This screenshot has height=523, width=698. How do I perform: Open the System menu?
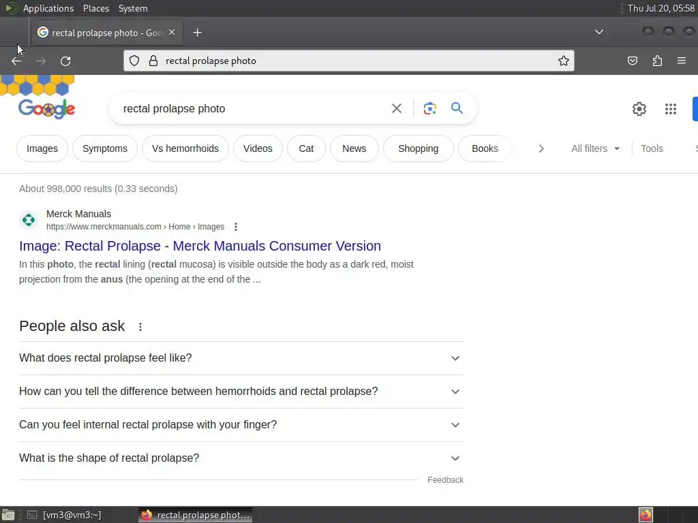point(133,8)
